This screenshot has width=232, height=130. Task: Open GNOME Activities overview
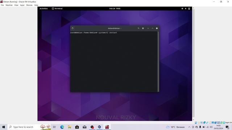[43, 9]
